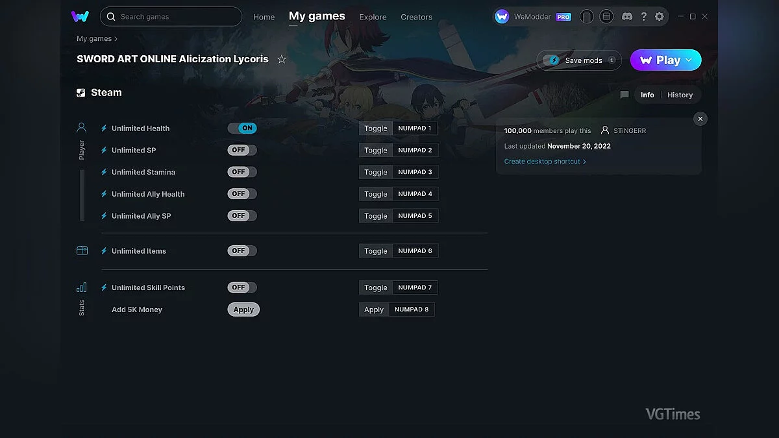Click lightning icon beside Unlimited Health
Screen dimensions: 779x438
[104, 128]
